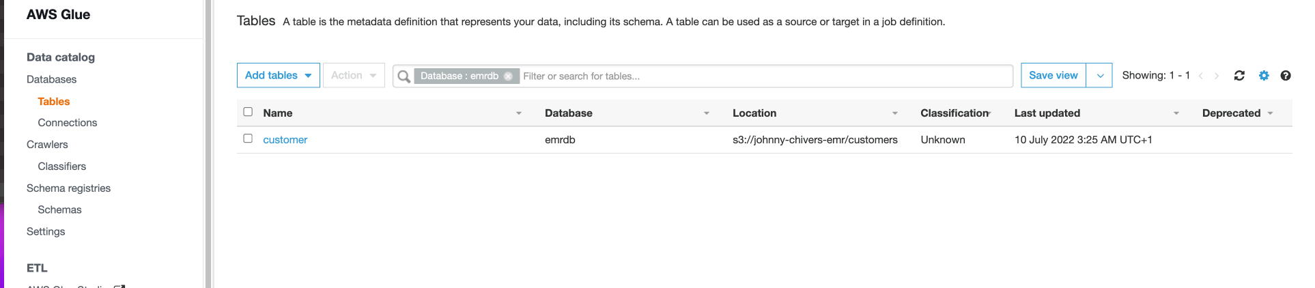Click the refresh tables icon

coord(1239,76)
